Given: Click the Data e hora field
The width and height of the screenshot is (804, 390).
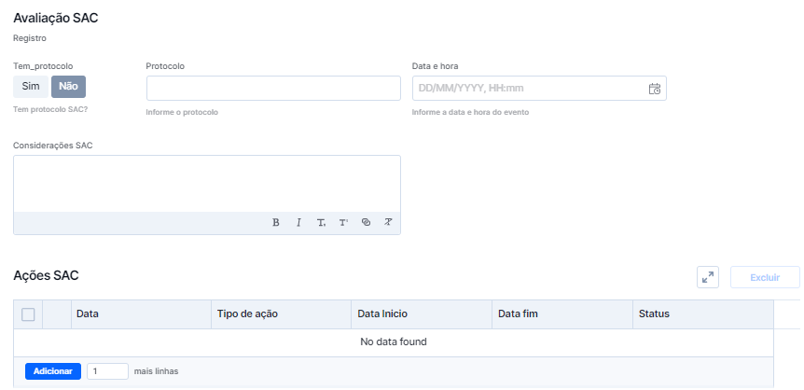Looking at the screenshot, I should point(539,89).
